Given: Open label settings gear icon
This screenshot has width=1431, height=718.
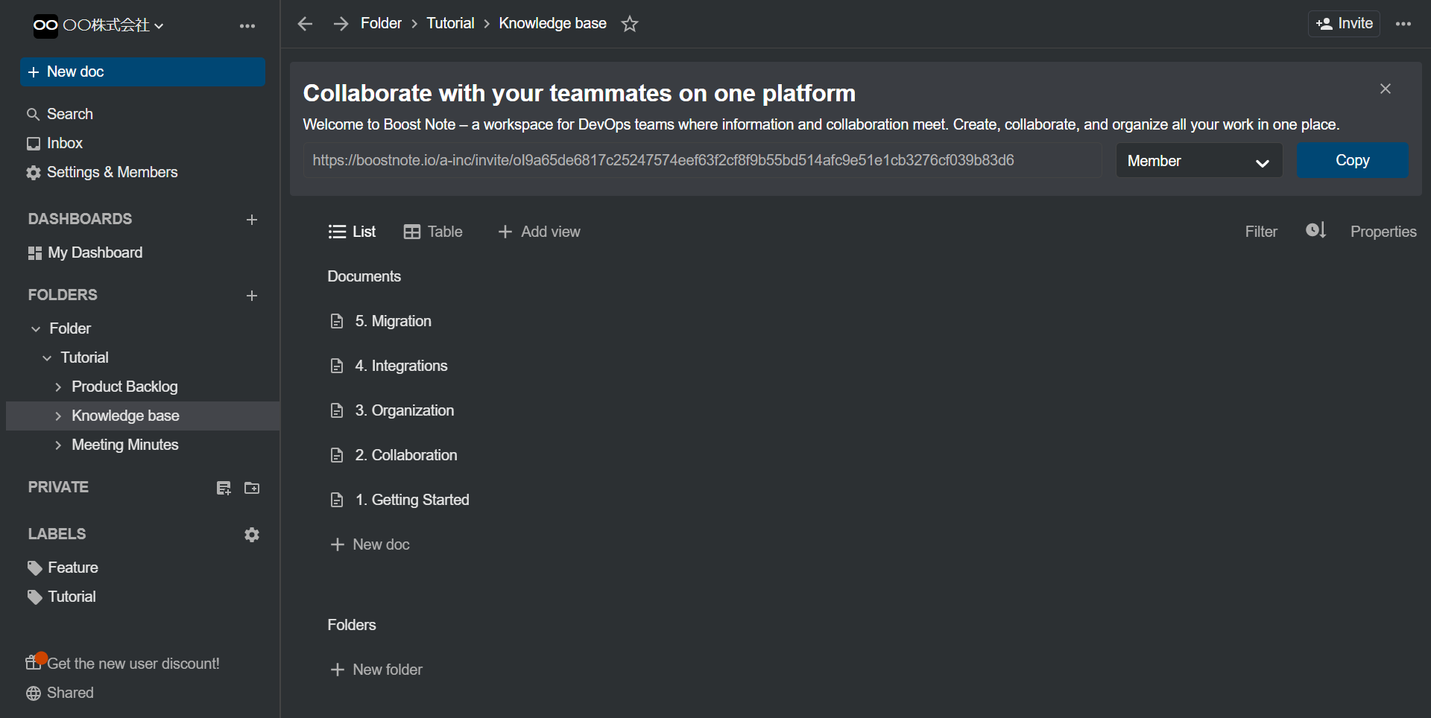Looking at the screenshot, I should point(252,535).
